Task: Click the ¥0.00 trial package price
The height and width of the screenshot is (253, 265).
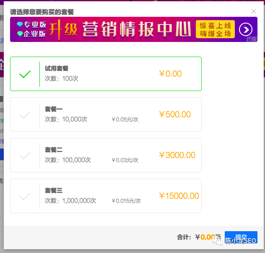Action: pos(170,74)
